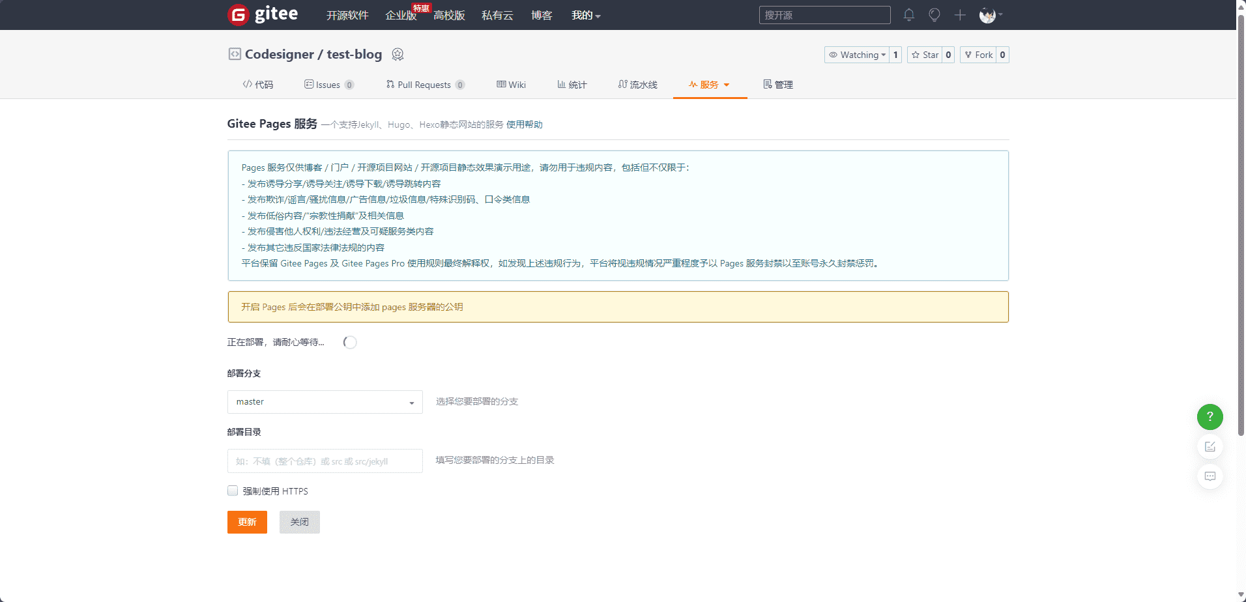The image size is (1246, 602).
Task: Open the test-blog repository link
Action: pyautogui.click(x=354, y=54)
